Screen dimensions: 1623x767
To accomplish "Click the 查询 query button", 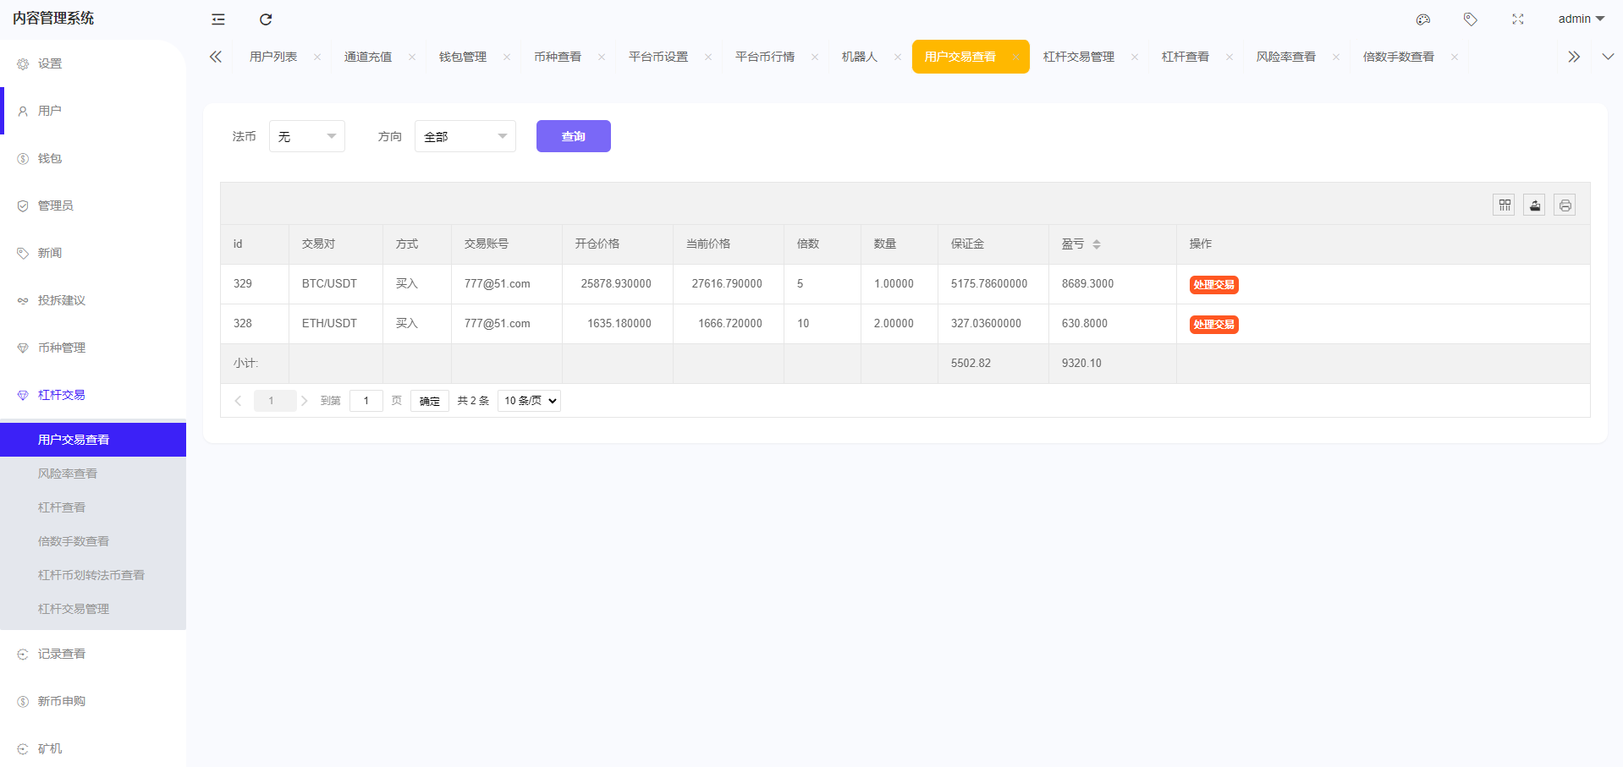I will pyautogui.click(x=573, y=135).
